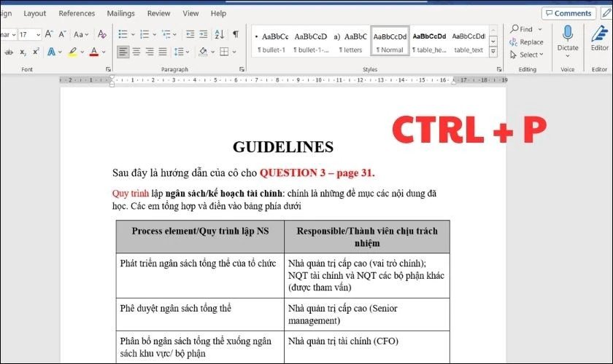Expand the Styles gallery More arrow
Viewport: 613px width, 364px height.
coord(493,52)
